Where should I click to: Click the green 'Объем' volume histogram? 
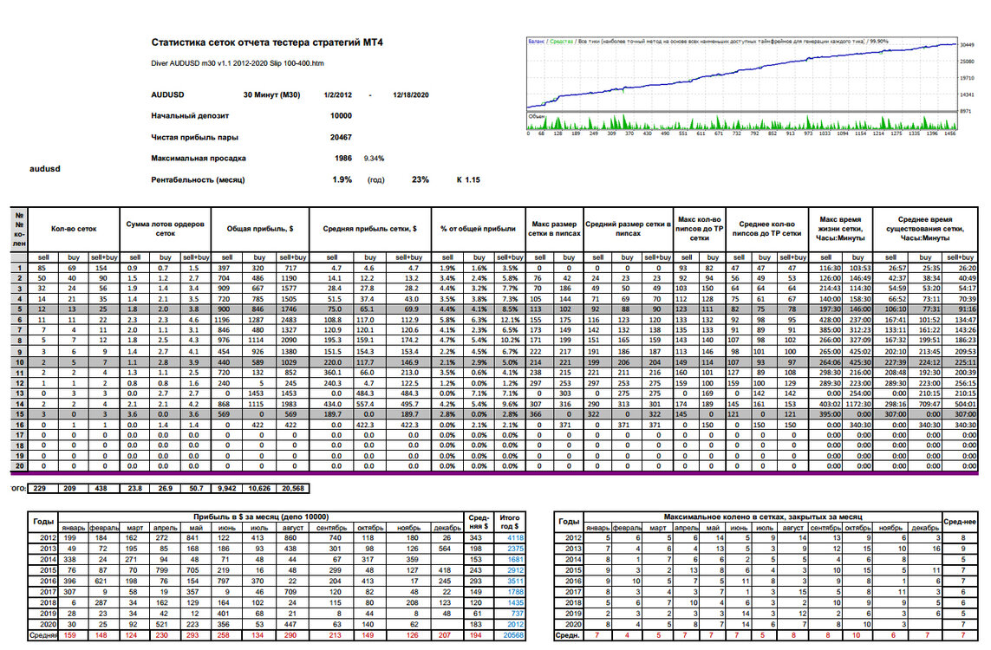(x=742, y=121)
